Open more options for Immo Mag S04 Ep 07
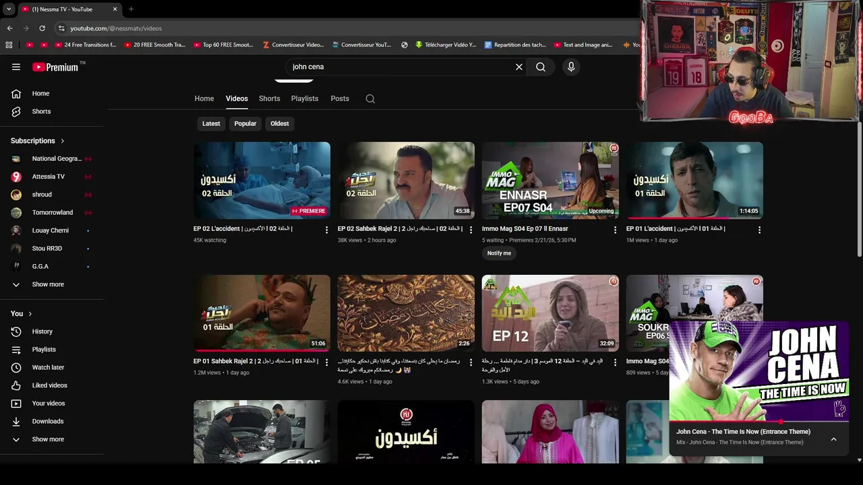The image size is (863, 485). click(x=615, y=230)
